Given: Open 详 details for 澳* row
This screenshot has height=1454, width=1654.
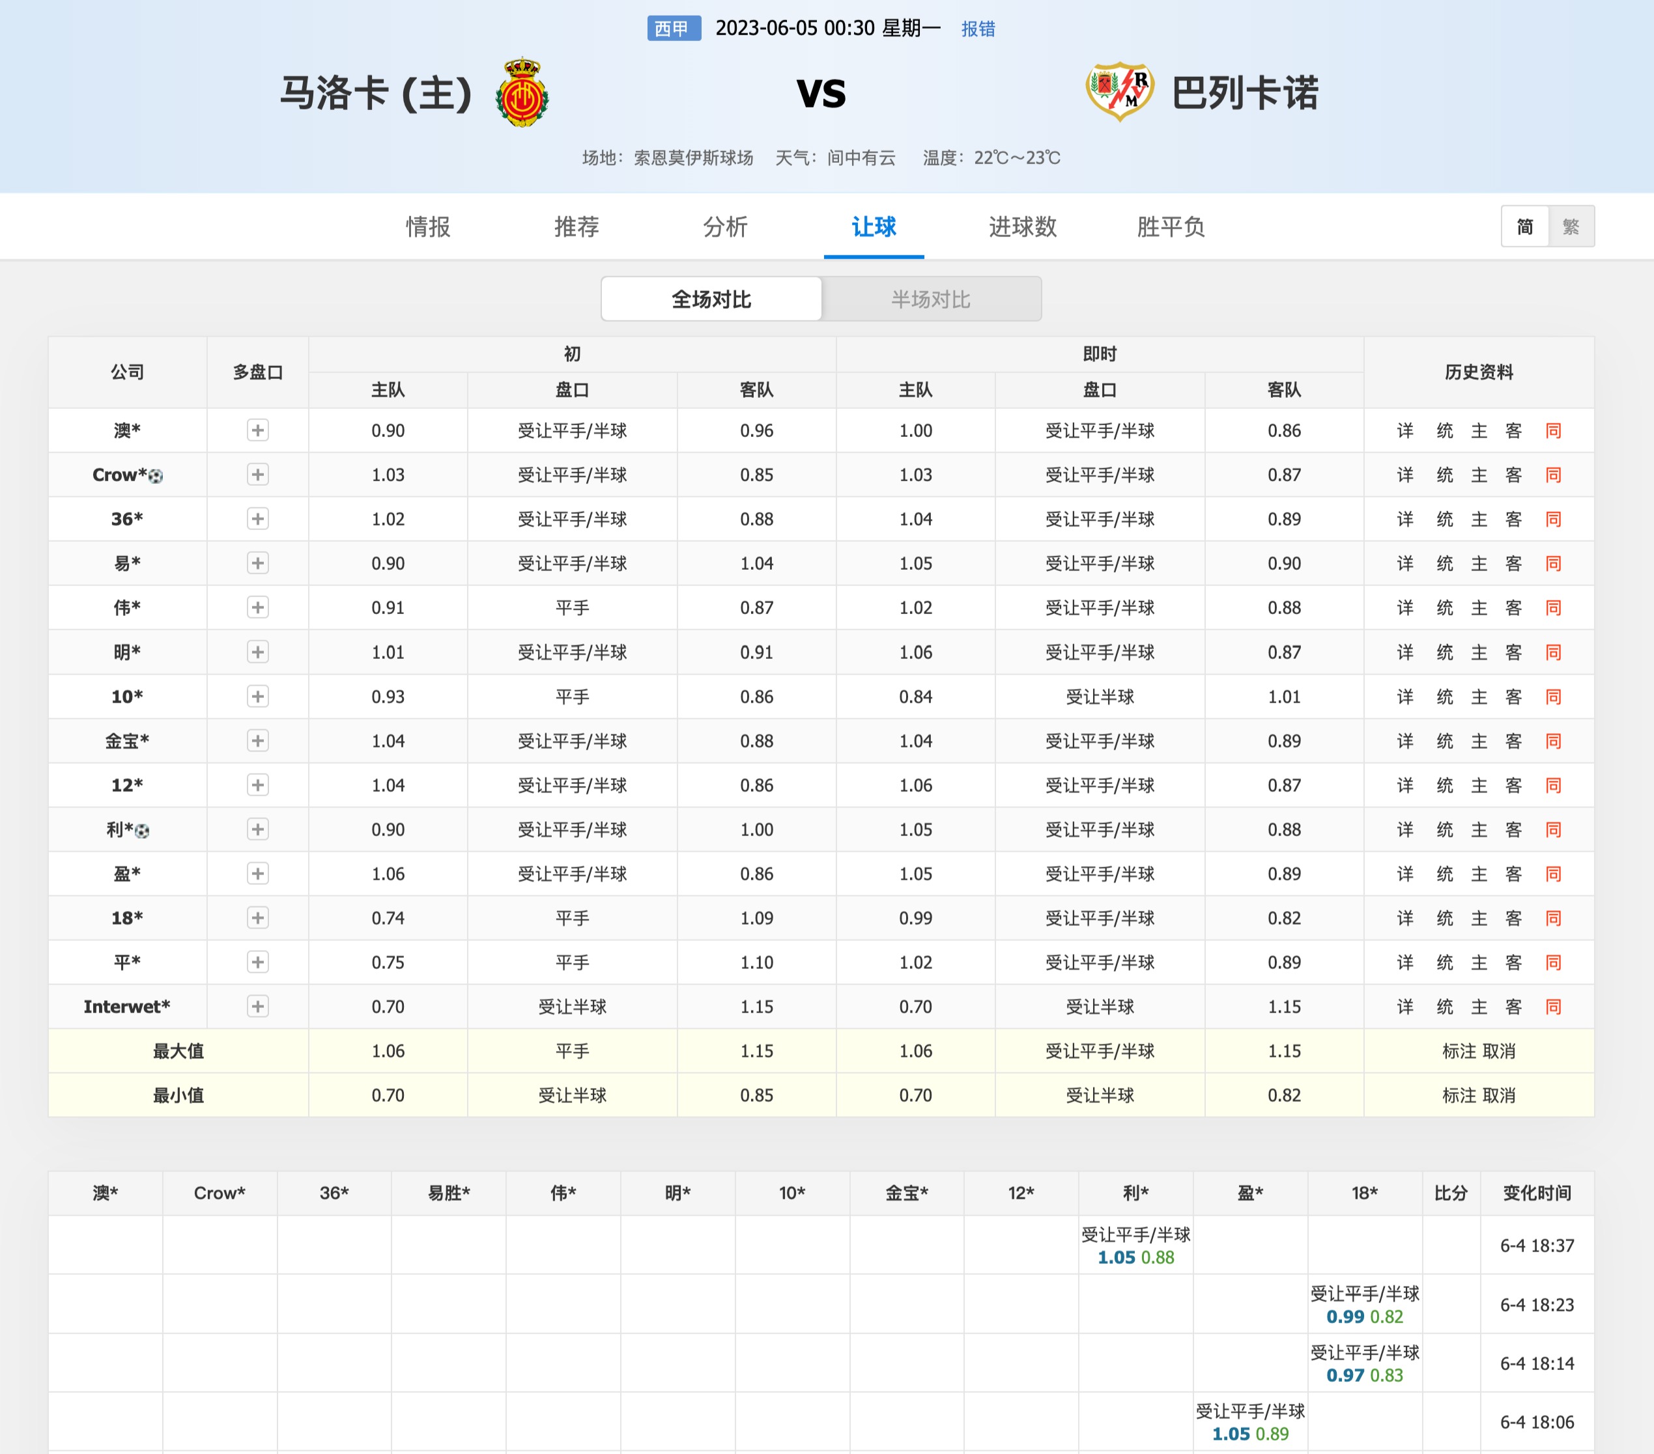Looking at the screenshot, I should (1406, 430).
